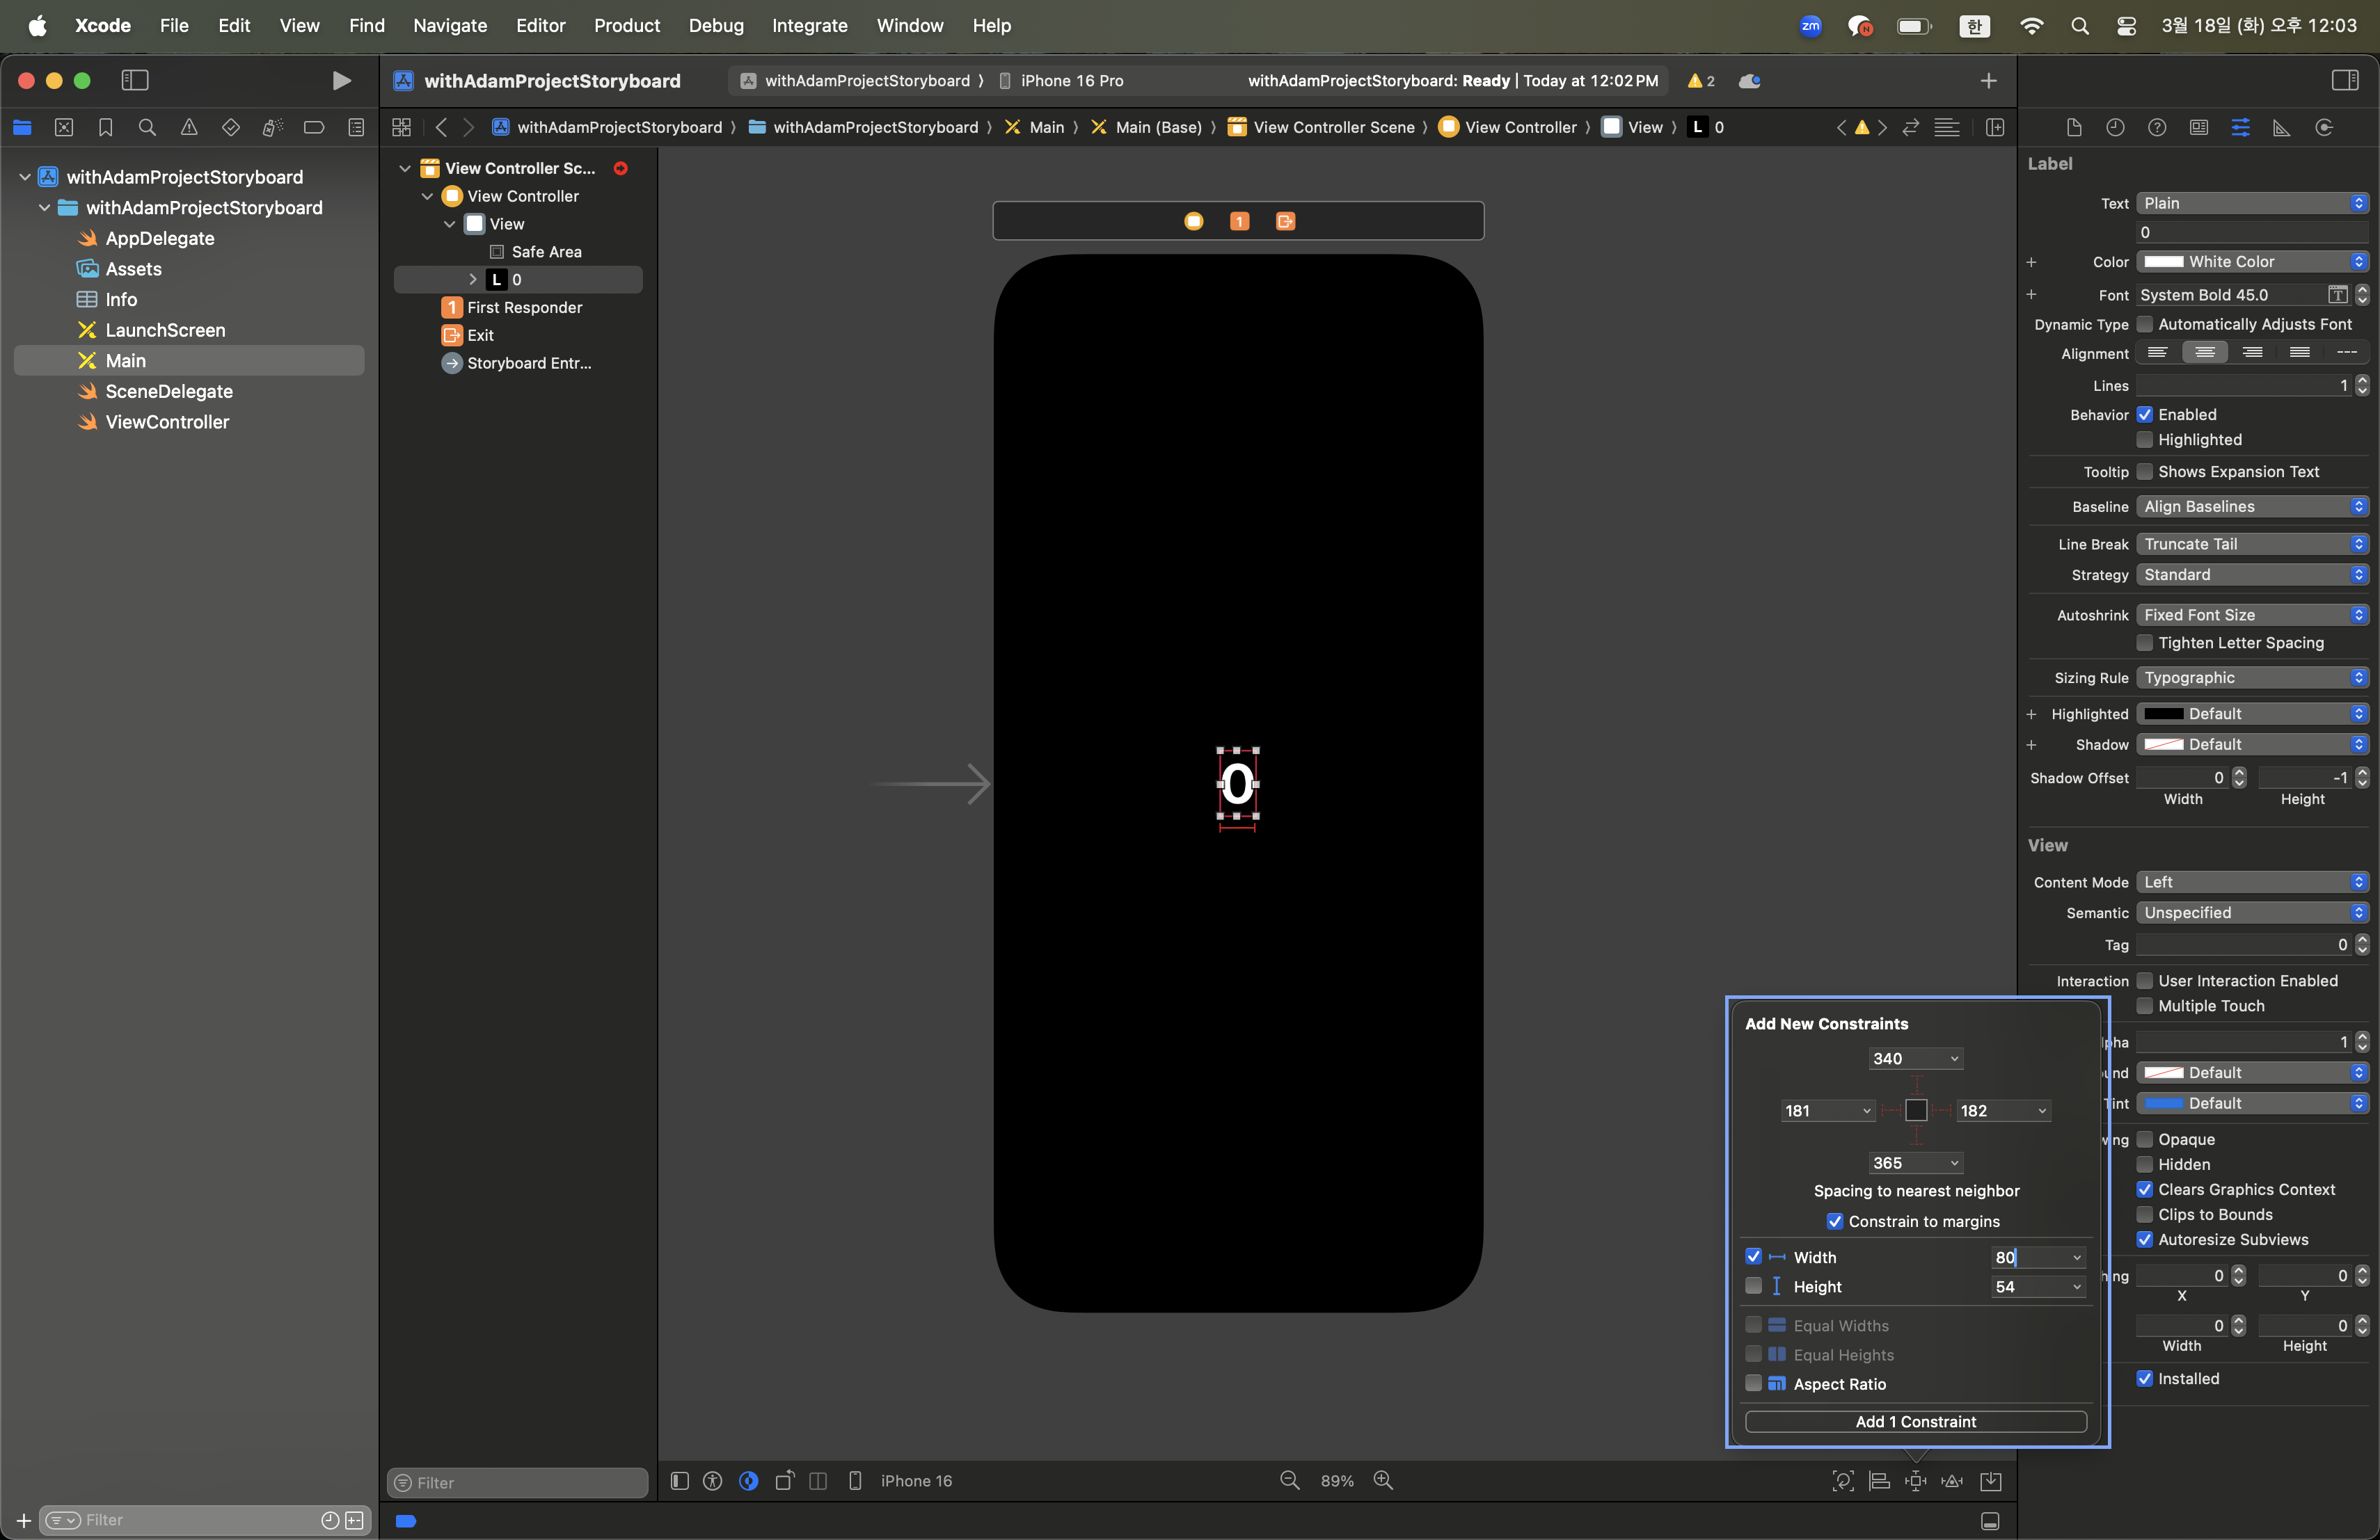Open the Autoshrink Fixed Font Size dropdown
Viewport: 2380px width, 1540px height.
pos(2252,615)
